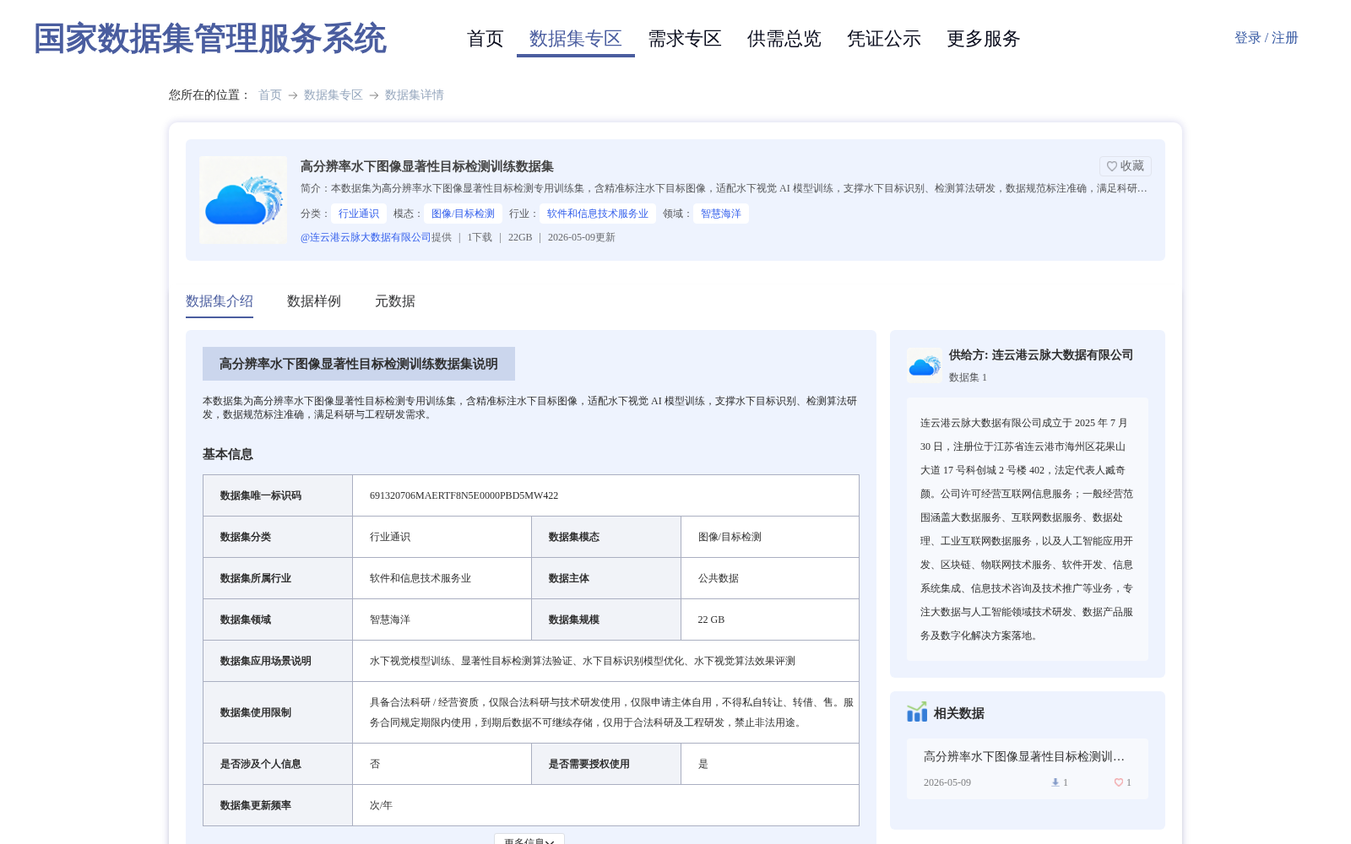
Task: Click the 22 GB value in 数据集规模 row
Action: (x=711, y=619)
